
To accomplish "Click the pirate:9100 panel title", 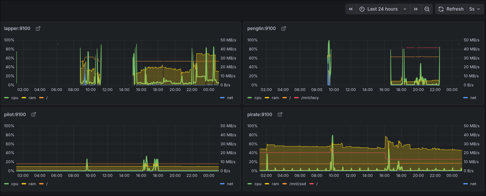I will [x=260, y=114].
